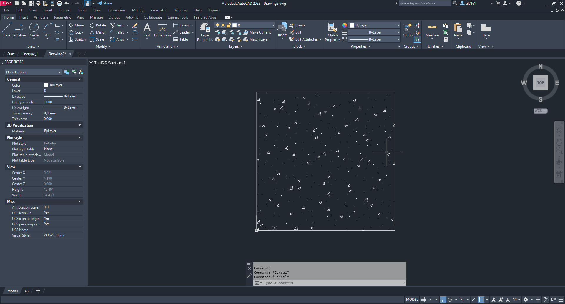This screenshot has width=565, height=304.
Task: Use the Copy tool in Modify panel
Action: coord(76,32)
